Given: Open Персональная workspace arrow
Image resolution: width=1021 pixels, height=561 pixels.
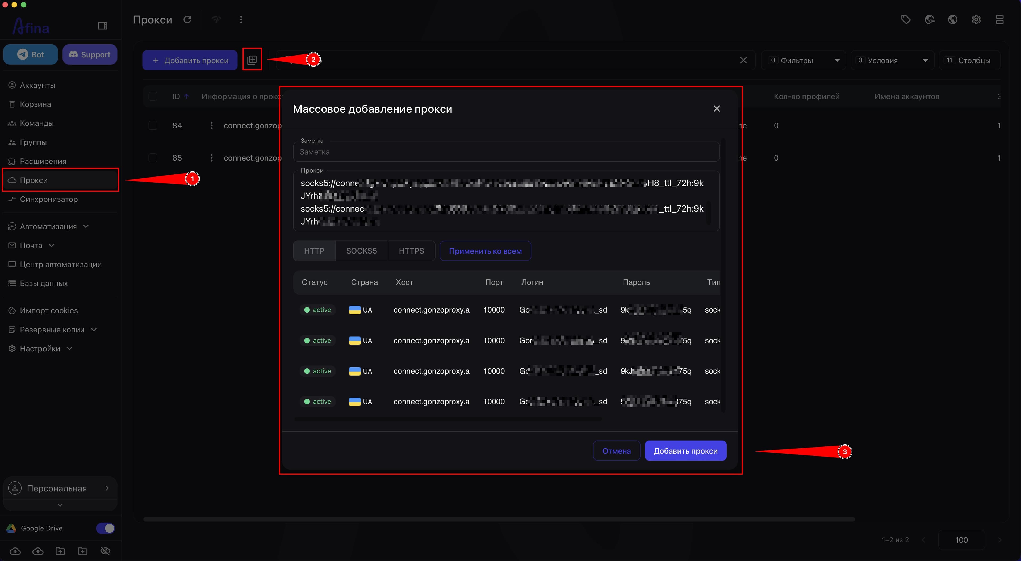Looking at the screenshot, I should (x=107, y=488).
